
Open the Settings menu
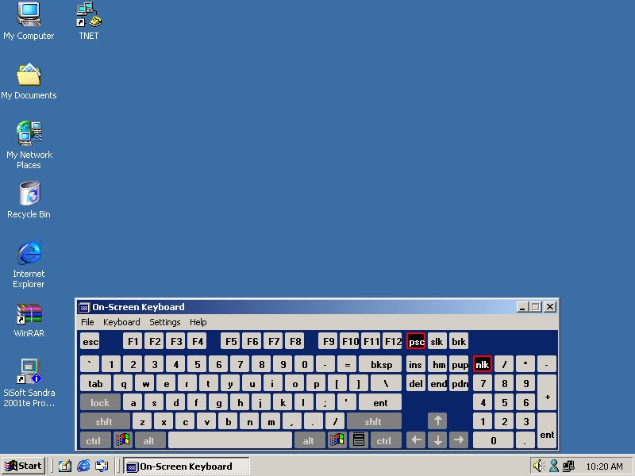165,322
